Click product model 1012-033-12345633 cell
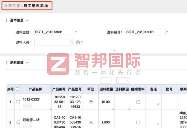Screen dimensions: 187x128 [x=75, y=102]
